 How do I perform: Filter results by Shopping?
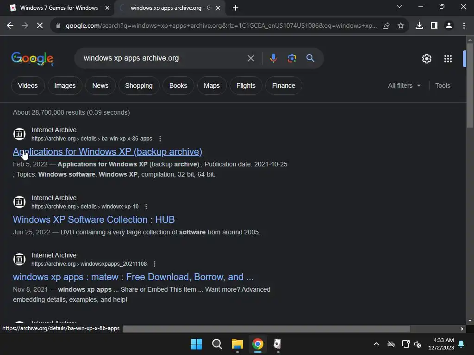[139, 86]
